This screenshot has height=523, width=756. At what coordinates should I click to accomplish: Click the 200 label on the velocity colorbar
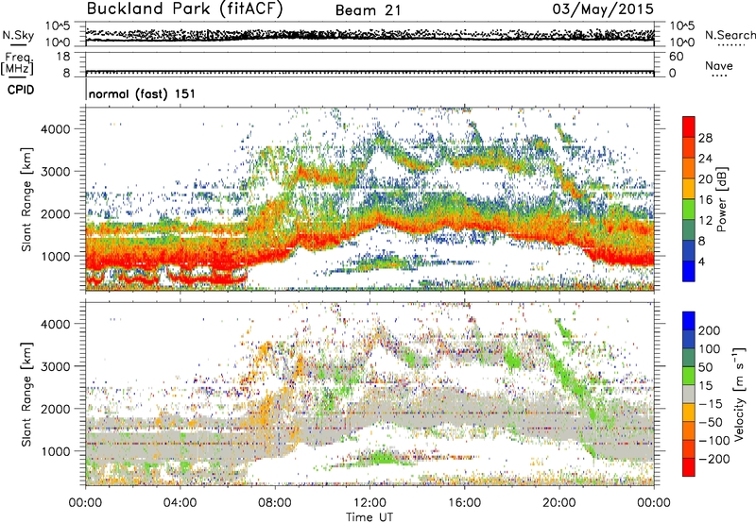709,330
